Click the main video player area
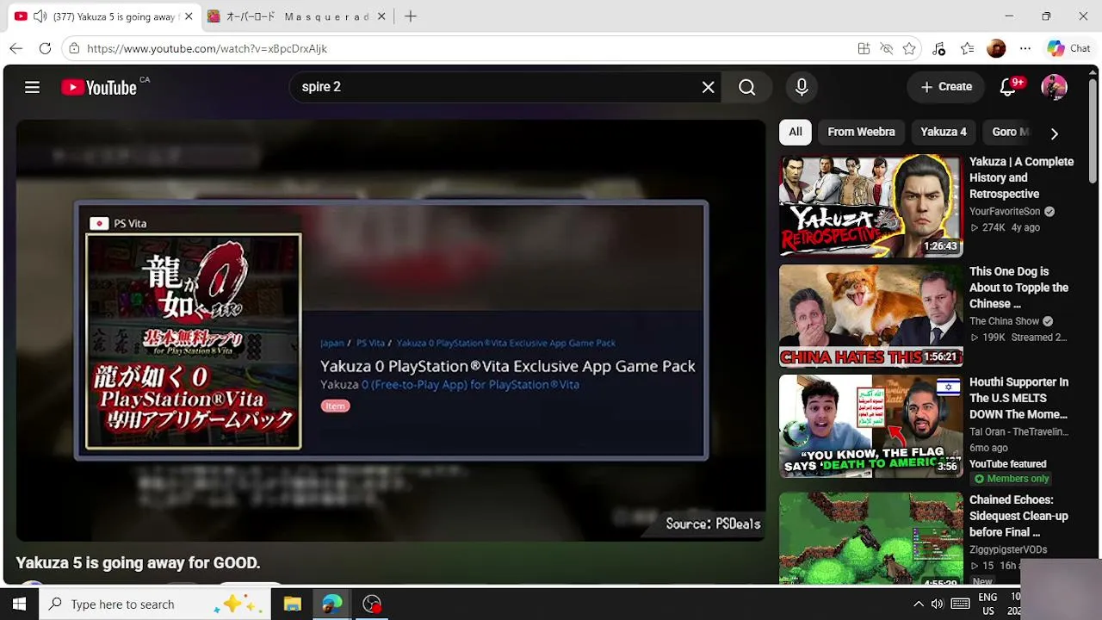Screen dimensions: 1102x620 tap(391, 331)
